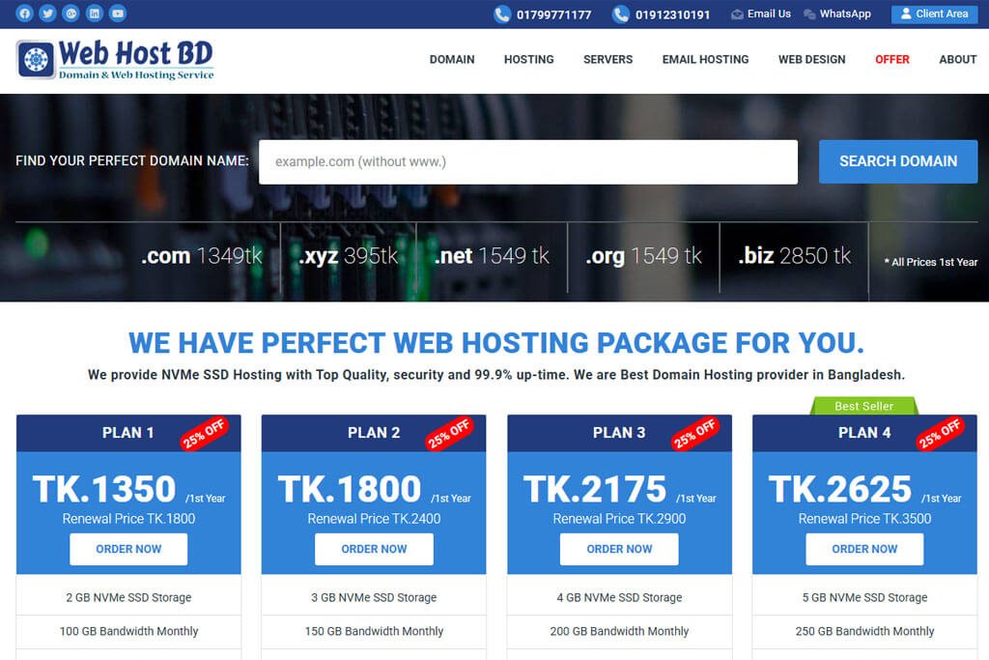Open the HOSTING menu
Image resolution: width=989 pixels, height=660 pixels.
point(528,59)
